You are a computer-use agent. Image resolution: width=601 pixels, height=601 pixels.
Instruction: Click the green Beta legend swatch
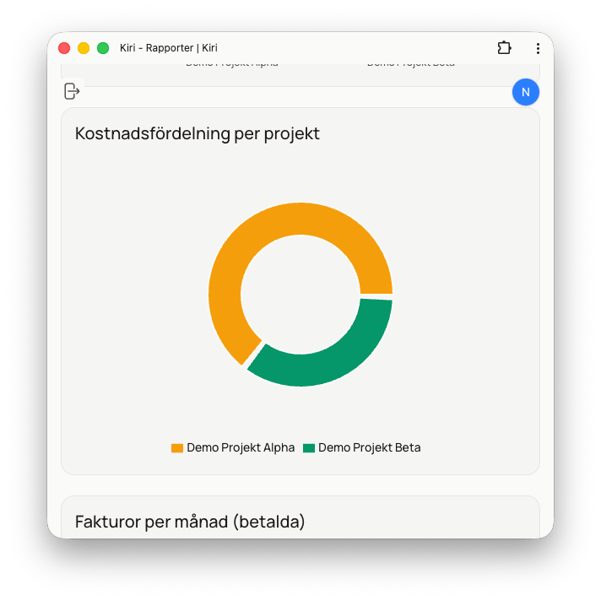point(309,448)
